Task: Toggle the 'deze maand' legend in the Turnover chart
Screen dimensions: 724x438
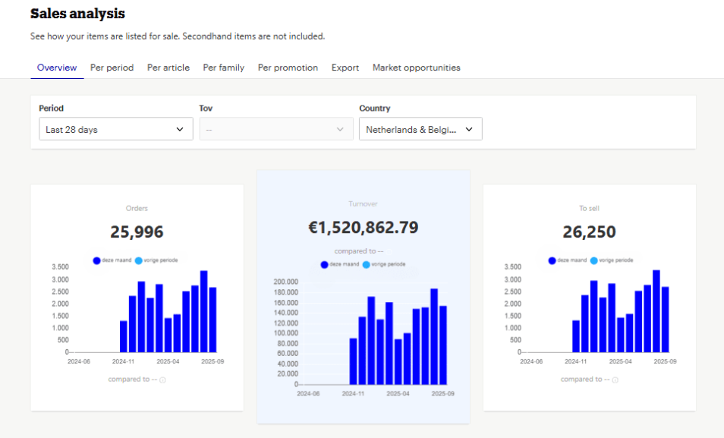Action: click(340, 265)
